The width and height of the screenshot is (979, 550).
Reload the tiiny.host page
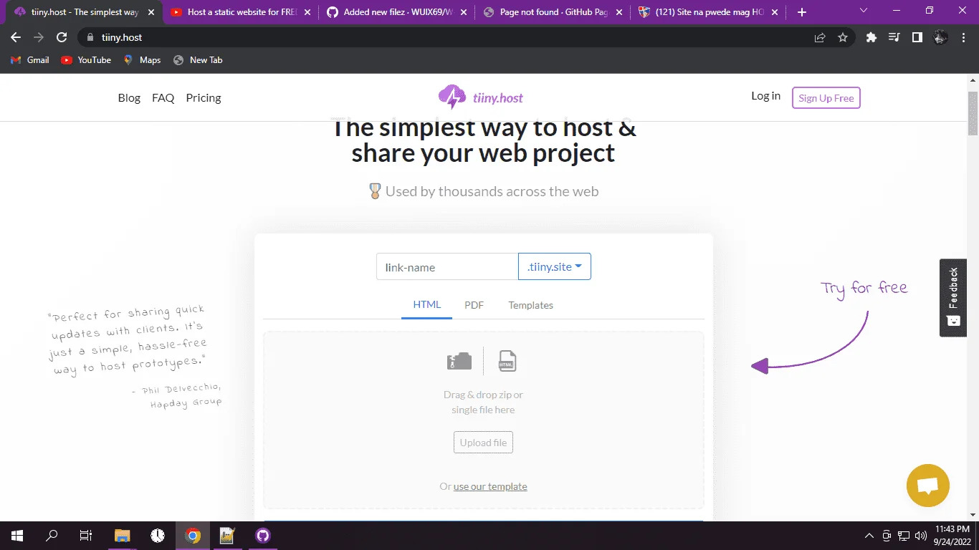pos(62,37)
